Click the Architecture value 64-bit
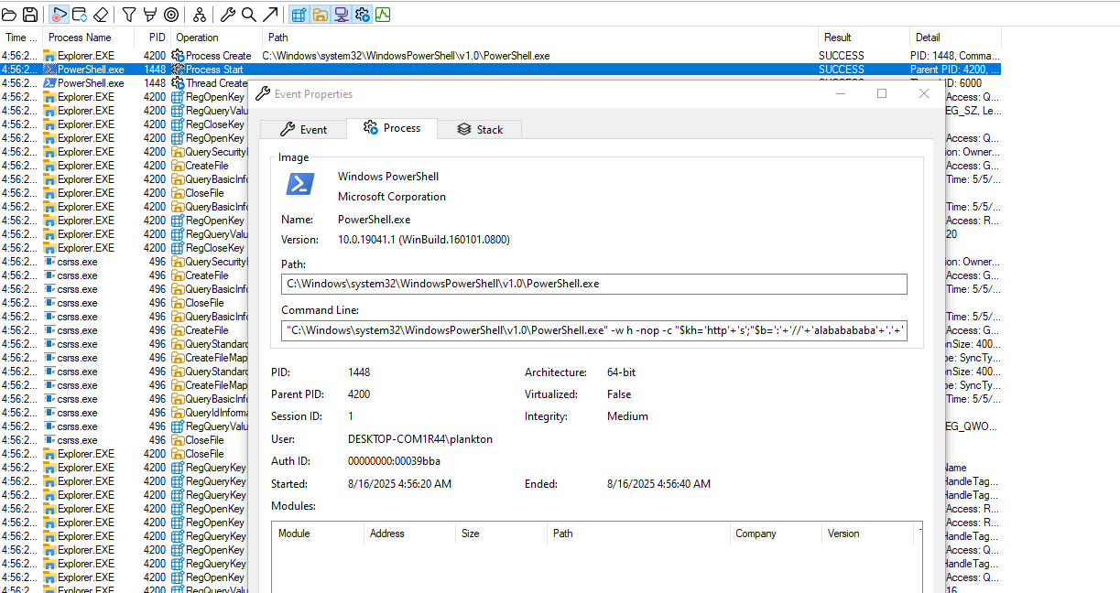 coord(623,372)
